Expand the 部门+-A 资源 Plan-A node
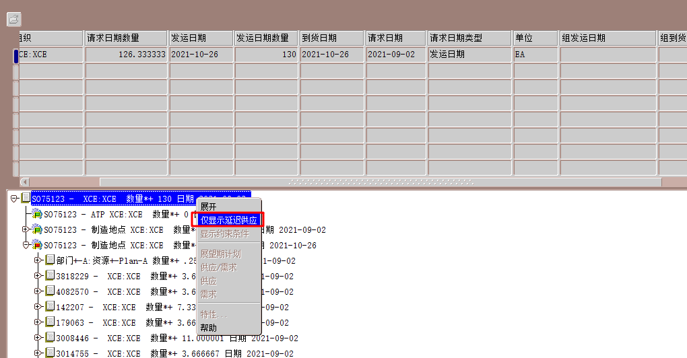The width and height of the screenshot is (687, 358). click(38, 260)
